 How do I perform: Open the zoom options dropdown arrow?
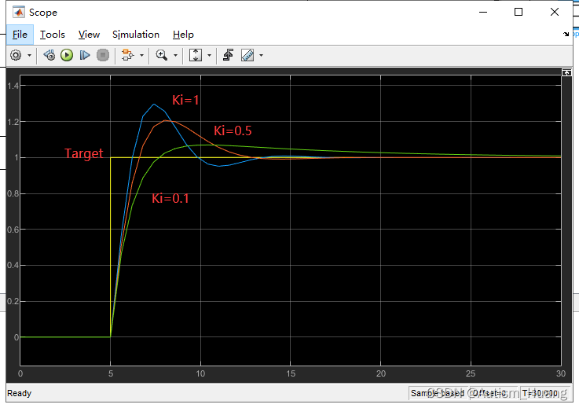pos(175,56)
